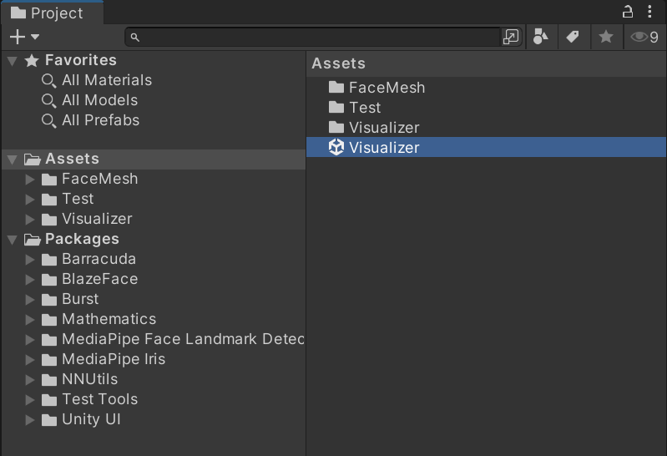Click into the project search field
Viewport: 667px width, 456px height.
[x=315, y=37]
